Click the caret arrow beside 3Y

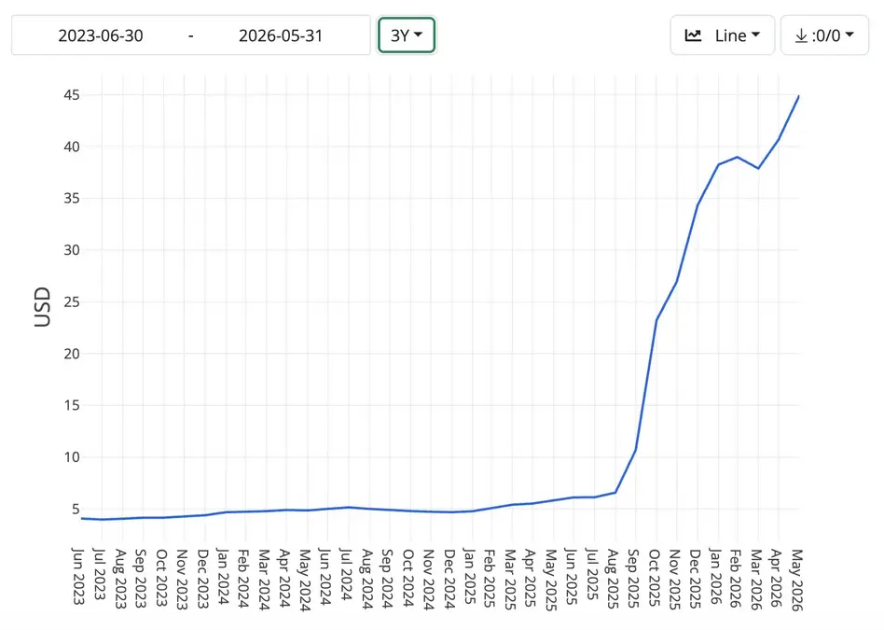pos(419,35)
